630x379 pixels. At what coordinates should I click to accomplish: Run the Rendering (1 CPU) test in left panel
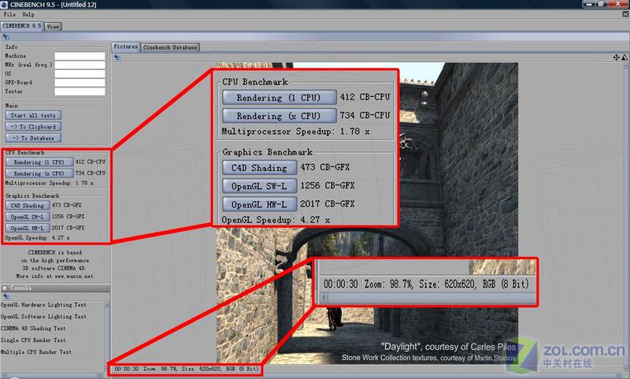click(x=39, y=162)
